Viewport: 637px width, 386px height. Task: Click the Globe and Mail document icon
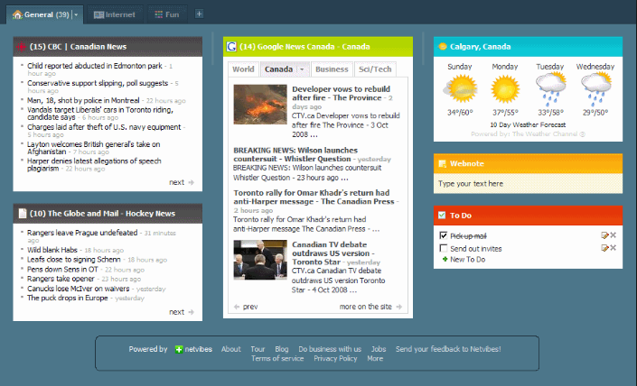click(23, 213)
